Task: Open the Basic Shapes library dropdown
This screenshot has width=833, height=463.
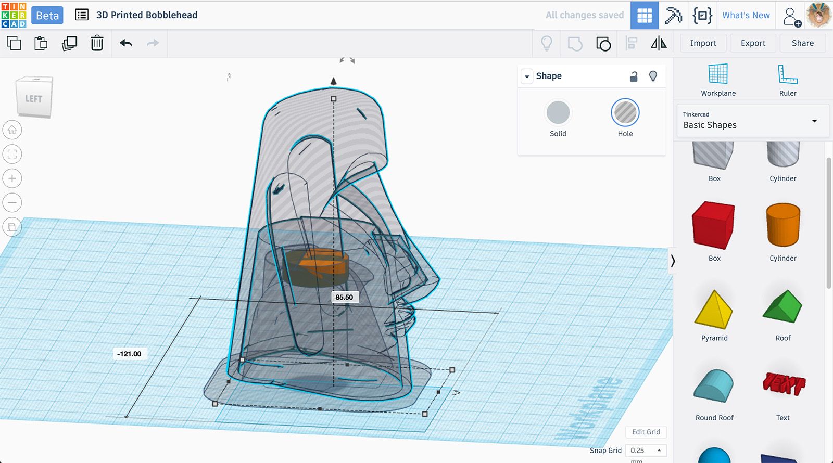Action: (752, 121)
